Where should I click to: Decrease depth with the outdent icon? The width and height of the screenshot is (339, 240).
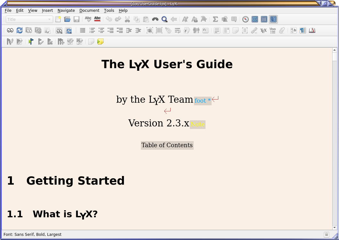(138, 30)
